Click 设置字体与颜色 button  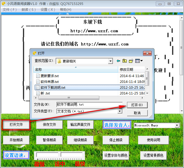(x=116, y=155)
